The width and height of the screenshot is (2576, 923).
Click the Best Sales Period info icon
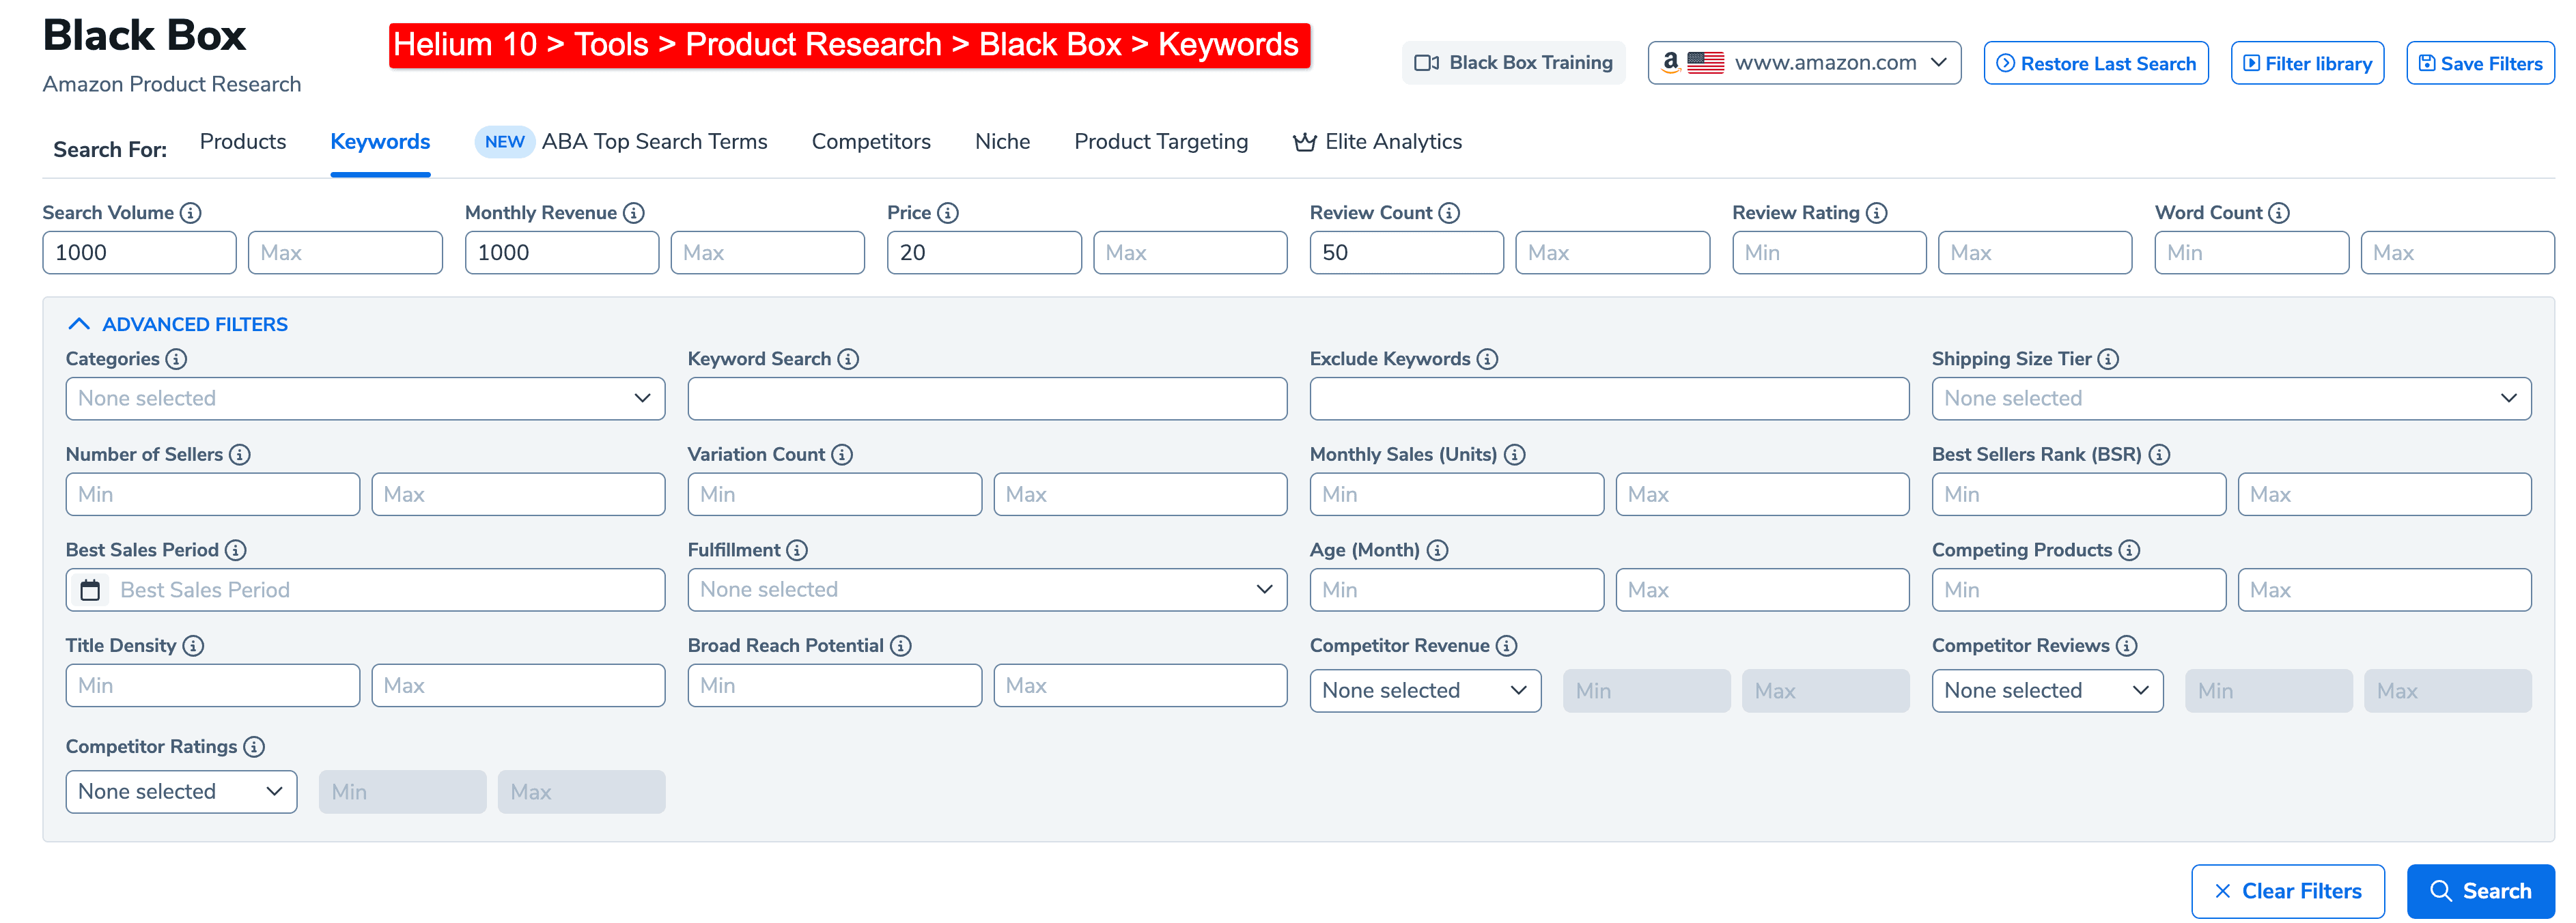[x=235, y=550]
